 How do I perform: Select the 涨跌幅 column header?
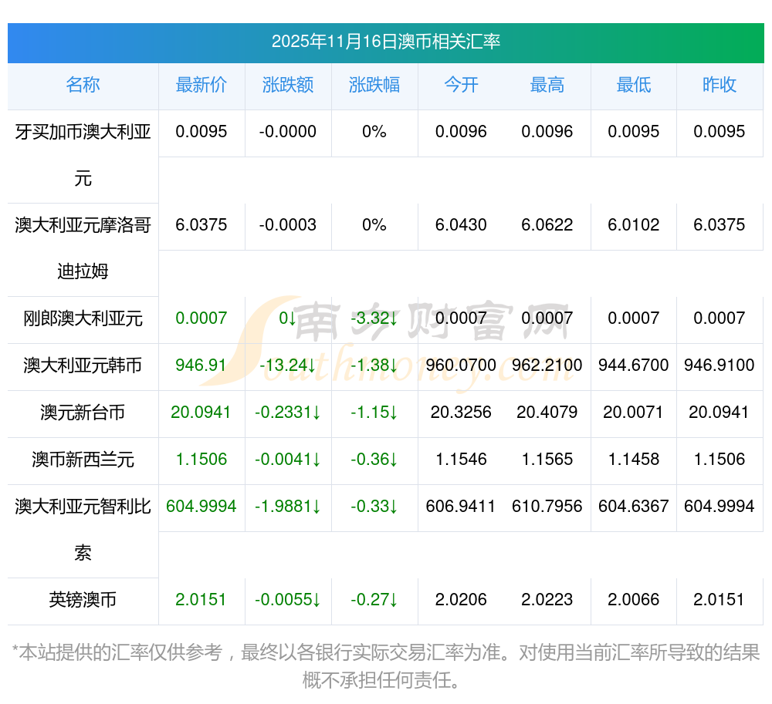coord(374,86)
